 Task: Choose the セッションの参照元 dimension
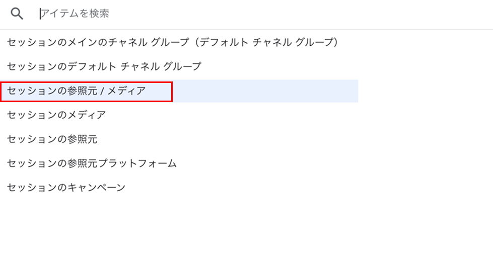(x=179, y=139)
